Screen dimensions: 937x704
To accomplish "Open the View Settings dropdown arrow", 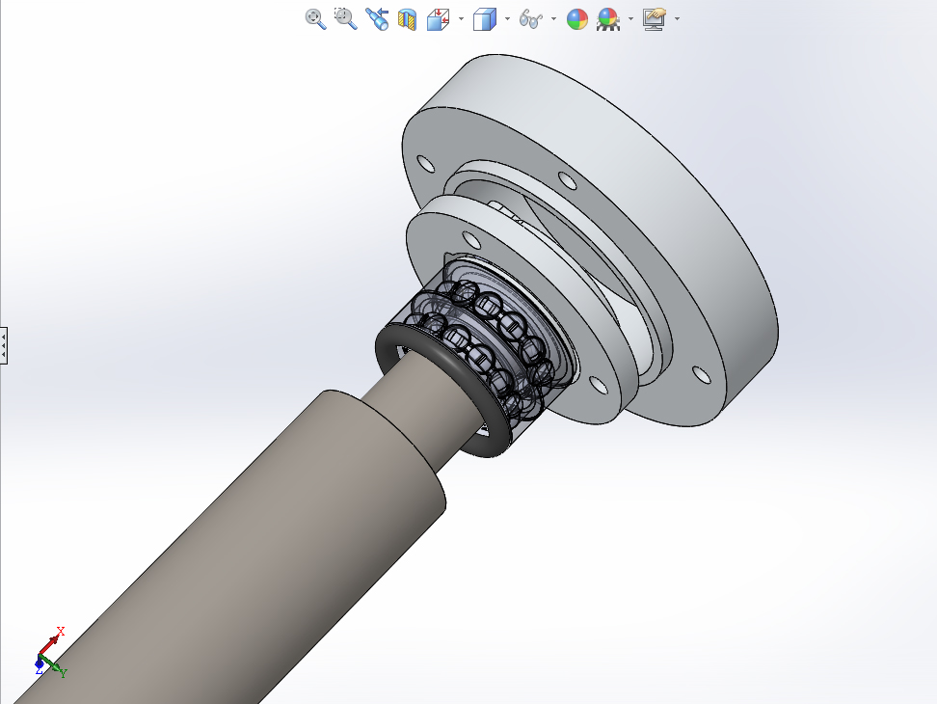I will click(x=677, y=19).
